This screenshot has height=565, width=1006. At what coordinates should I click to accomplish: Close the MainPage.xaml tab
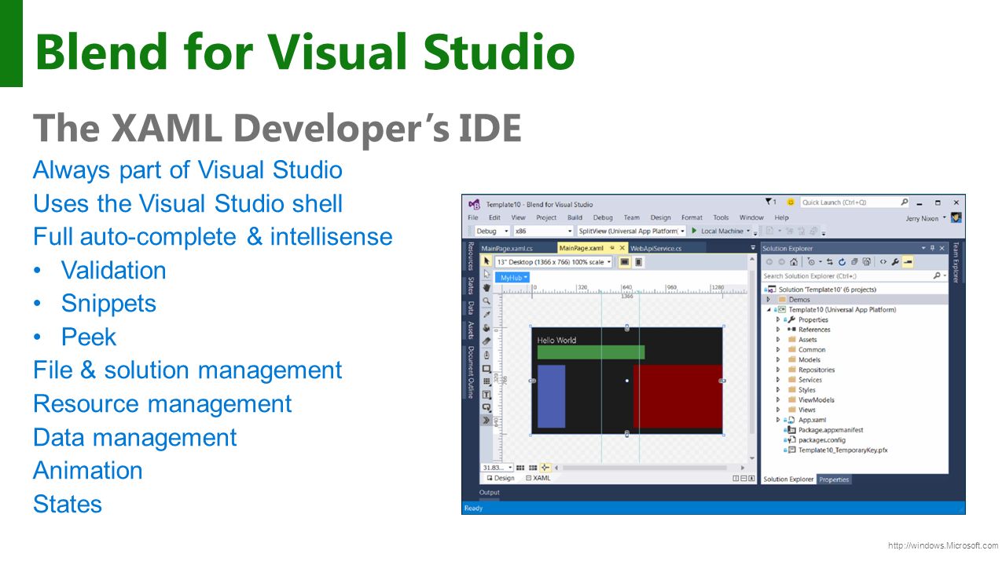point(622,248)
